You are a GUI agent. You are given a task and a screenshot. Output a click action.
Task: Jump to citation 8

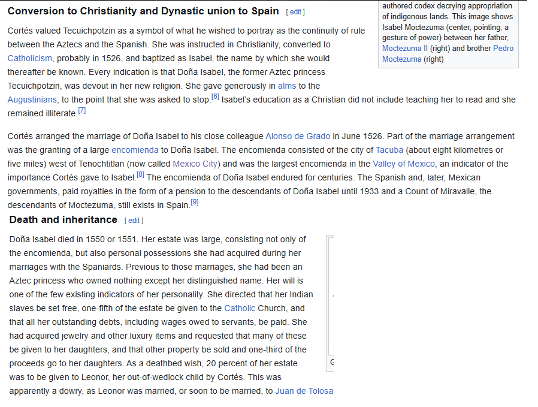[140, 174]
